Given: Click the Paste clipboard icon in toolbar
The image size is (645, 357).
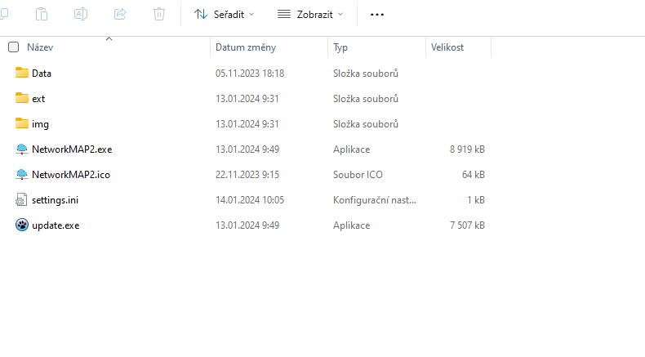Looking at the screenshot, I should click(x=42, y=14).
